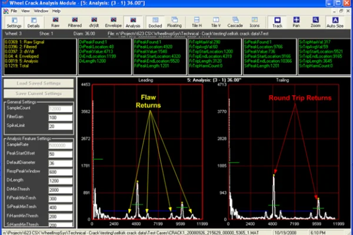This screenshot has width=353, height=235.
Task: Click the file path in status bar
Action: pyautogui.click(x=131, y=233)
